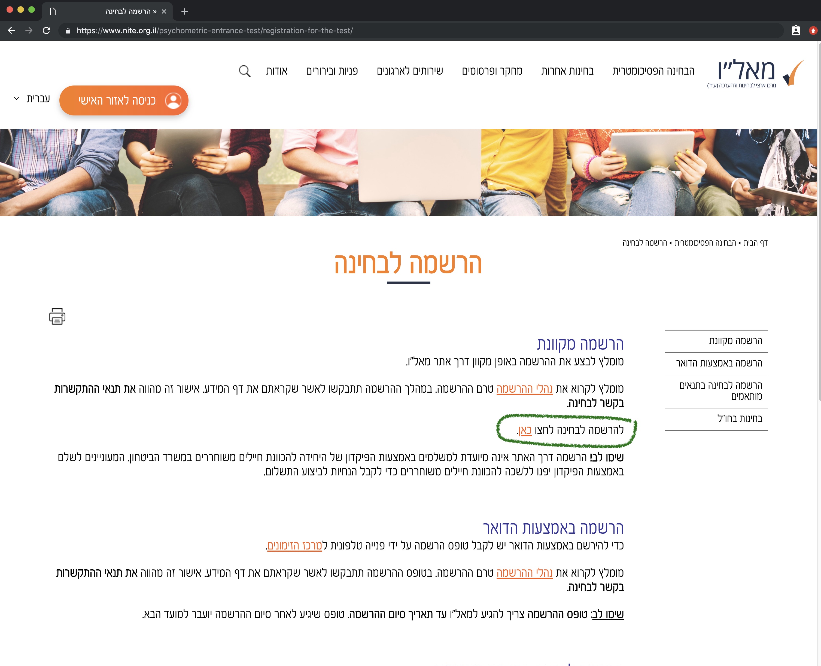Click the browser address bar URL
Image resolution: width=821 pixels, height=666 pixels.
[215, 31]
